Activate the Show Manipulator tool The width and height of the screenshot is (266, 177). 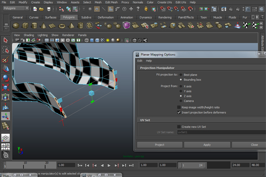click(6, 116)
